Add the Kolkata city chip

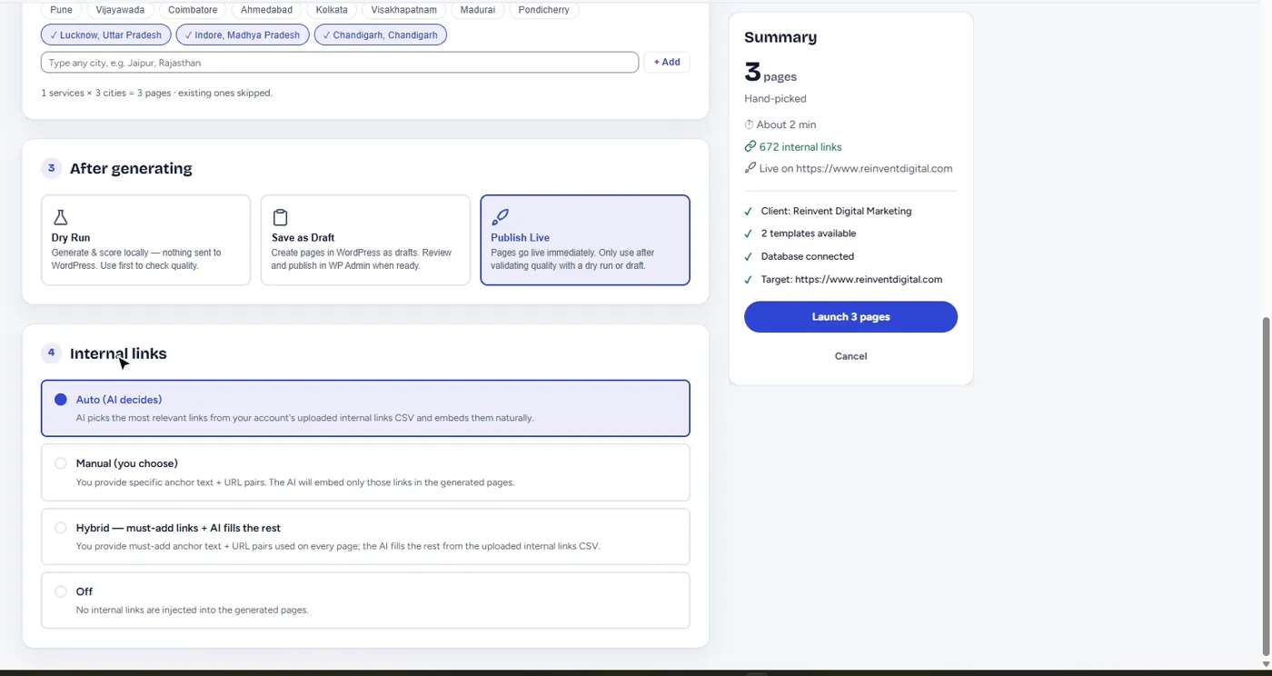tap(332, 10)
